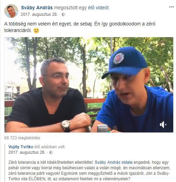Image resolution: width=176 pixels, height=182 pixels.
Task: Open the top post's 2017. augusztus 28. timestamp
Action: point(39,14)
